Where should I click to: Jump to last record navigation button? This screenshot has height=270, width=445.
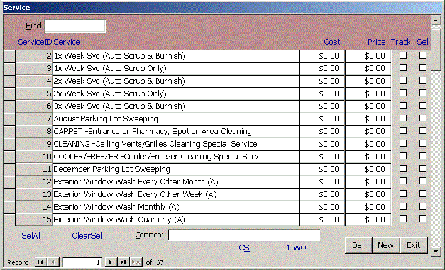(123, 262)
